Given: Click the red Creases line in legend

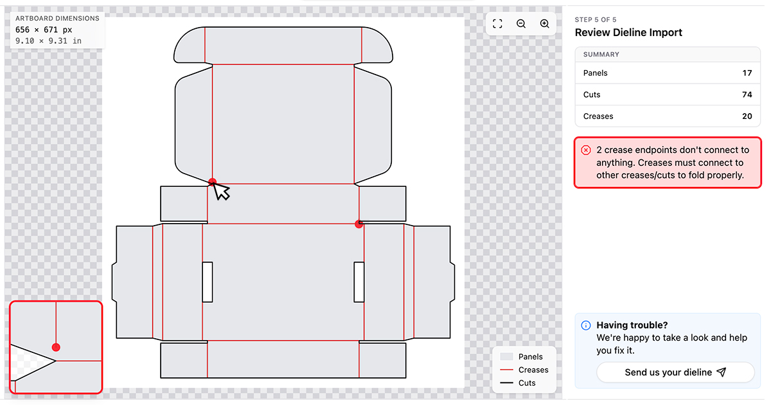Looking at the screenshot, I should pos(507,370).
